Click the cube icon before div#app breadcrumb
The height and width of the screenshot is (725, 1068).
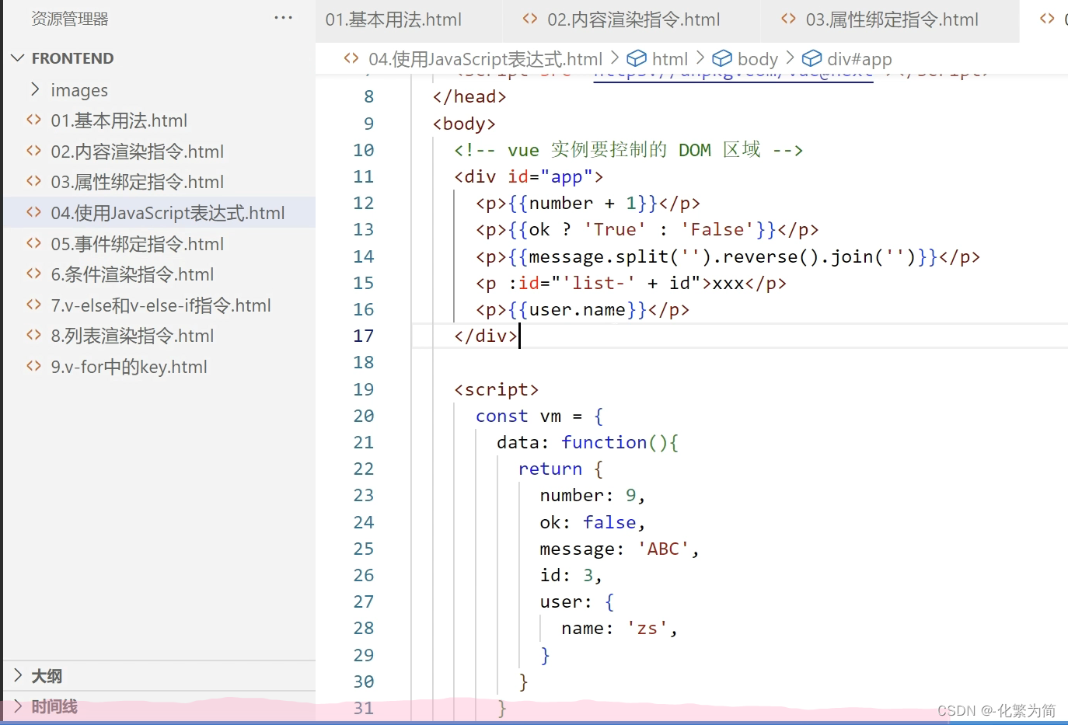point(811,58)
